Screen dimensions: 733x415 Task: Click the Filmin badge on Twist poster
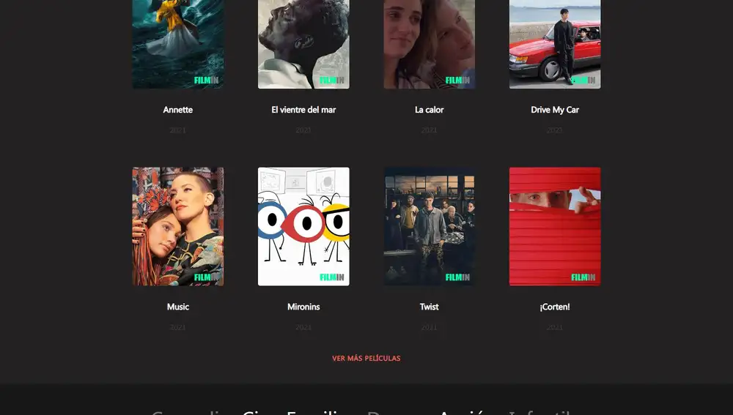(x=457, y=277)
